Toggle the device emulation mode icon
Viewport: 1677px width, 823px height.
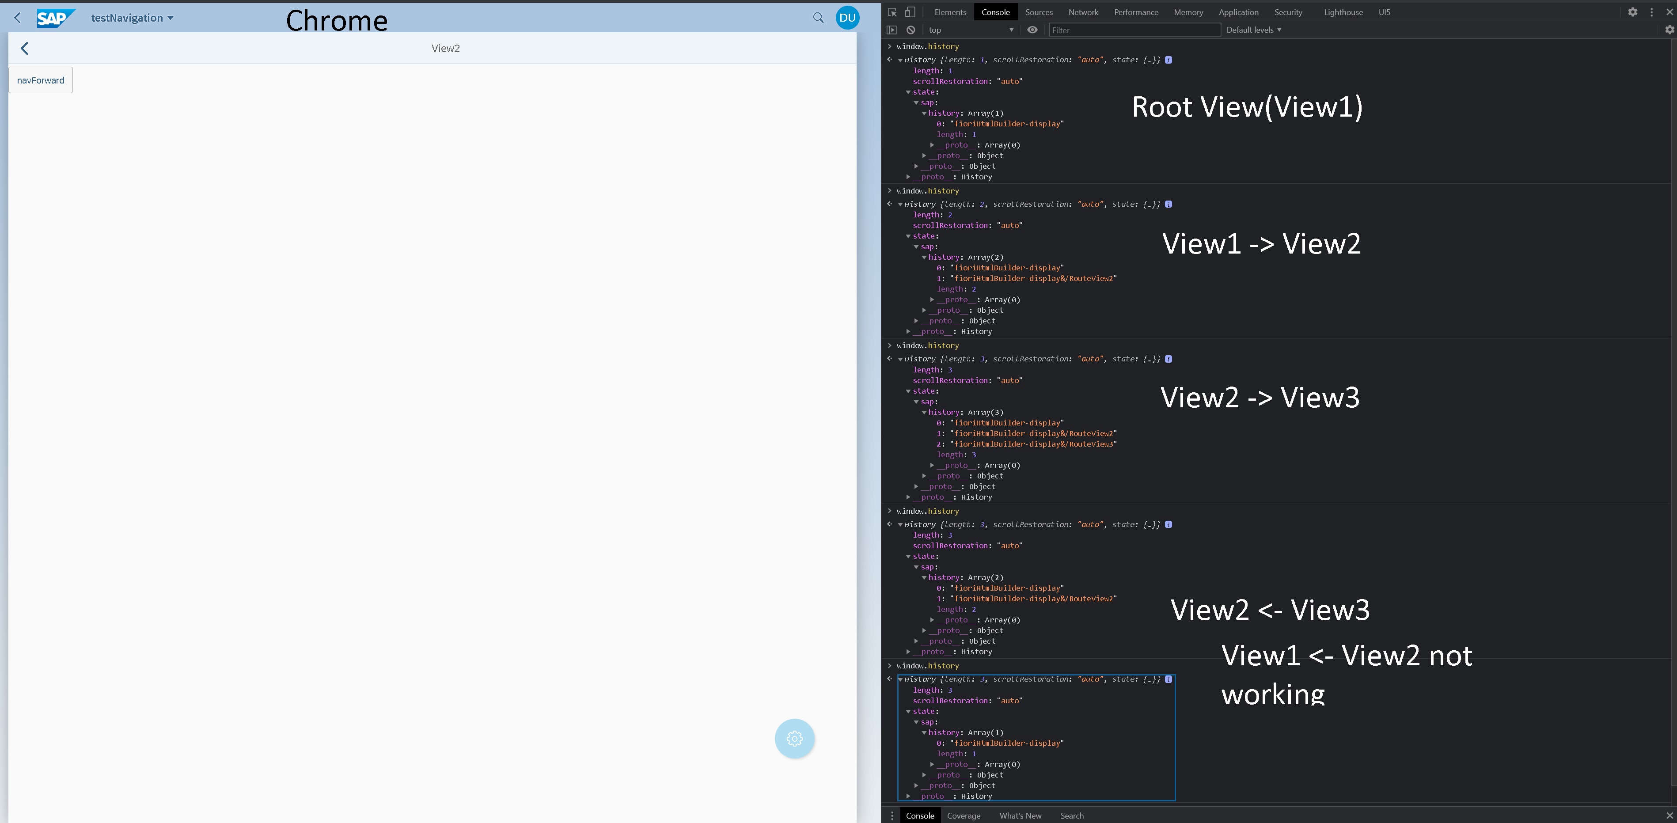click(910, 12)
